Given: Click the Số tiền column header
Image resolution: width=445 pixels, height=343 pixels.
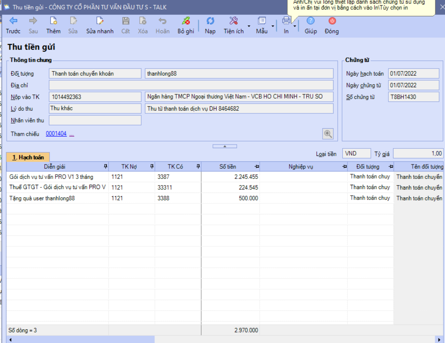Looking at the screenshot, I should [x=228, y=166].
